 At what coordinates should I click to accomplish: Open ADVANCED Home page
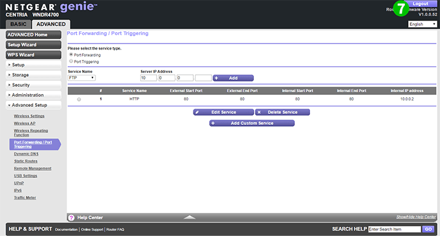(33, 35)
